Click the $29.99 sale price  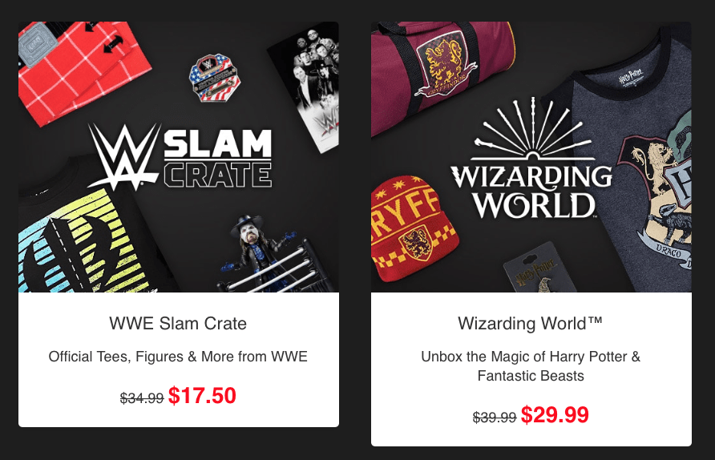(555, 414)
